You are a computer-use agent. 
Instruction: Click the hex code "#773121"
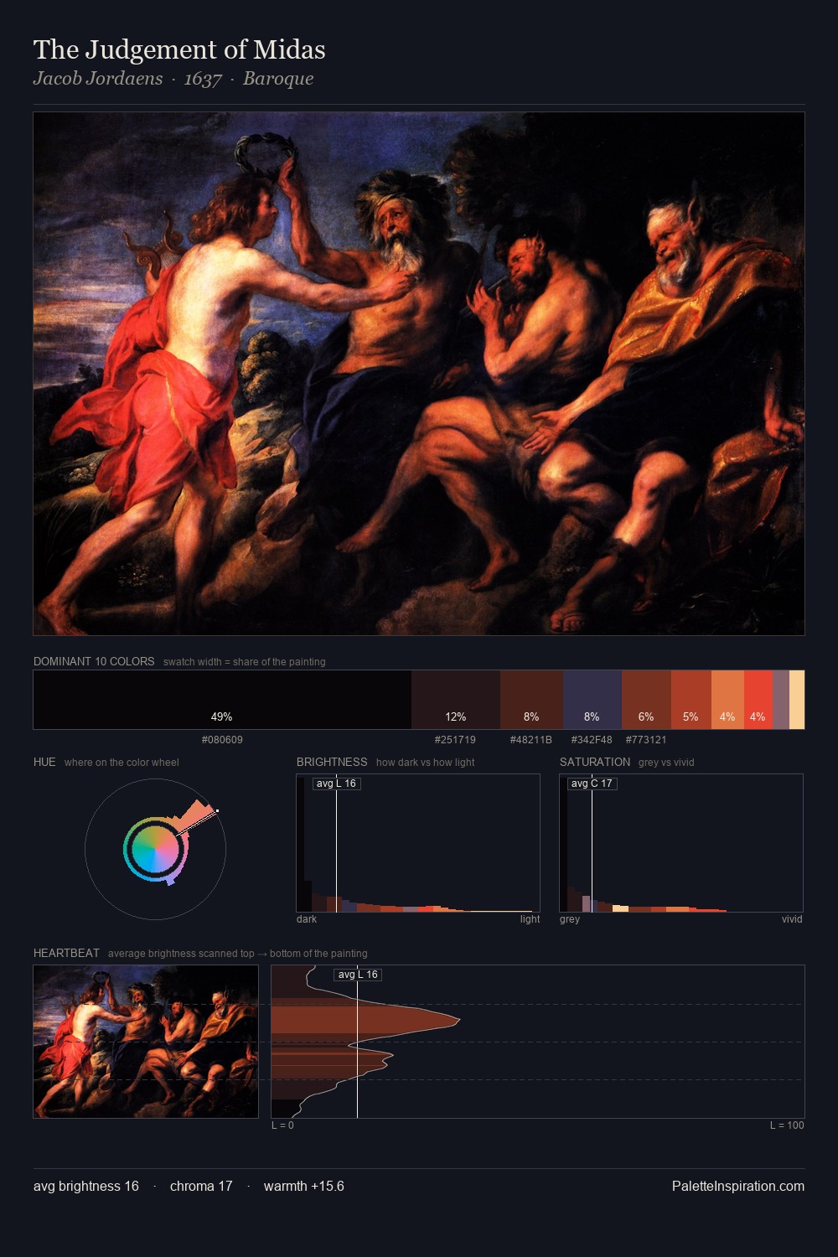click(646, 740)
